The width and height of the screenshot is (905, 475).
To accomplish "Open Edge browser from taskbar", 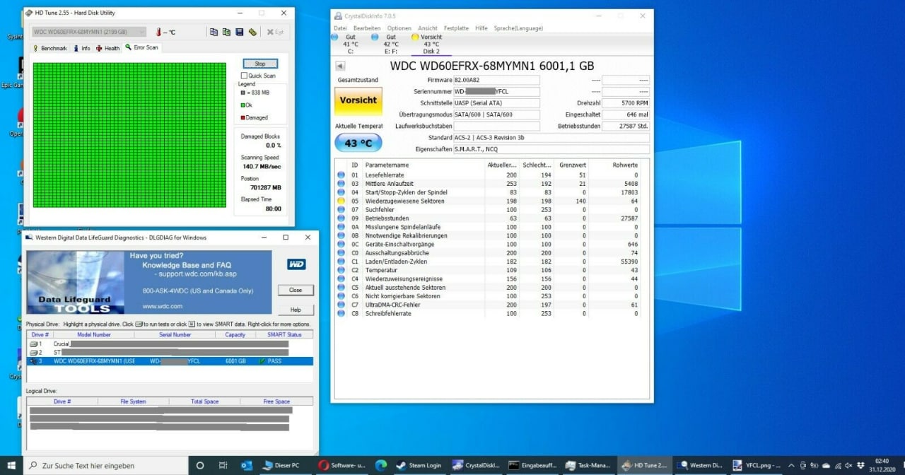I will [380, 465].
